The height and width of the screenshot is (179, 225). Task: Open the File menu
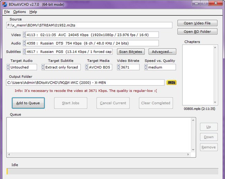pyautogui.click(x=7, y=12)
